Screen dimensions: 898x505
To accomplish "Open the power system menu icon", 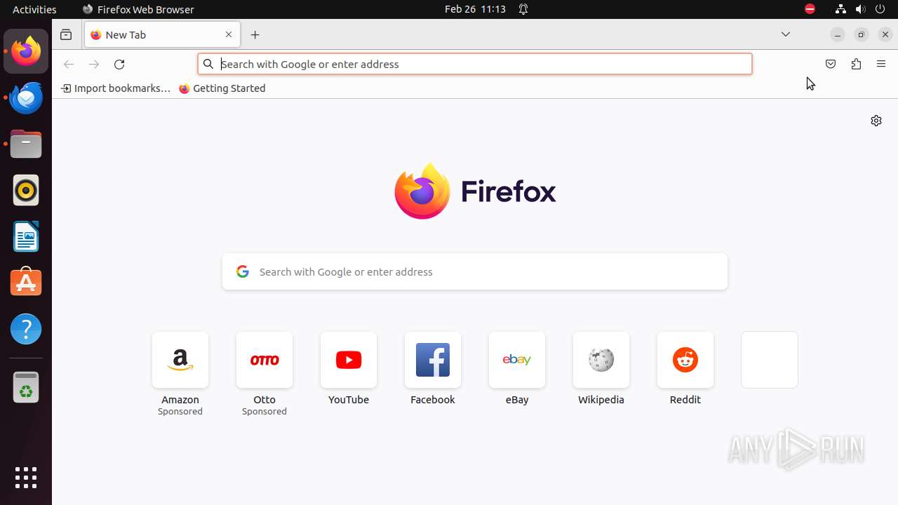I will [881, 9].
